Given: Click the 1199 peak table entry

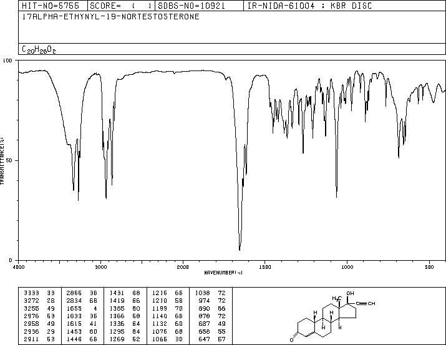Looking at the screenshot, I should pos(160,309).
